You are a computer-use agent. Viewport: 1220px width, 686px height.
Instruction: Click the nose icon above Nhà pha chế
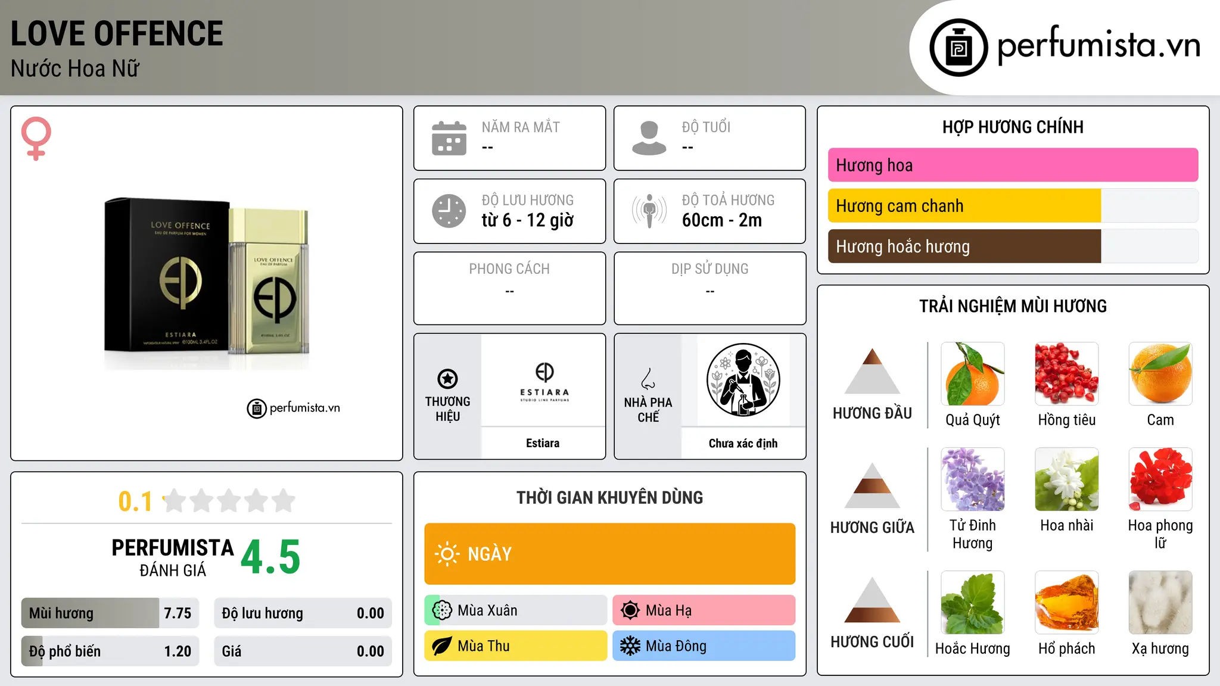648,379
